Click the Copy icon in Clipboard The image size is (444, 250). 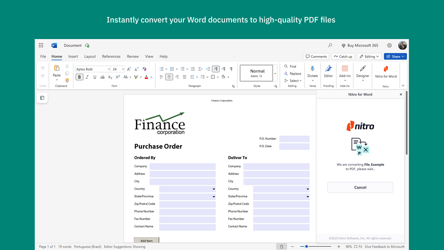pyautogui.click(x=67, y=73)
